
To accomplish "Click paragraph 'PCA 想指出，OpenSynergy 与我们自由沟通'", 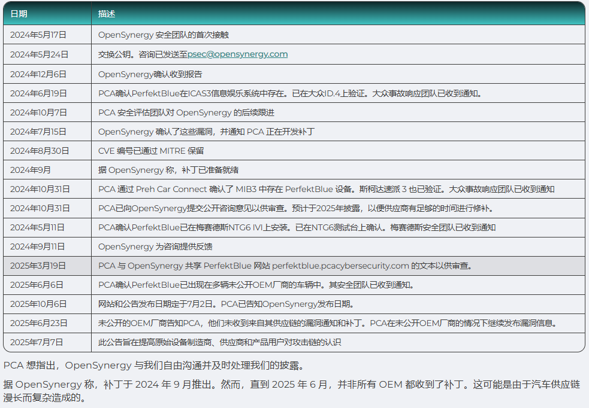I will point(153,366).
